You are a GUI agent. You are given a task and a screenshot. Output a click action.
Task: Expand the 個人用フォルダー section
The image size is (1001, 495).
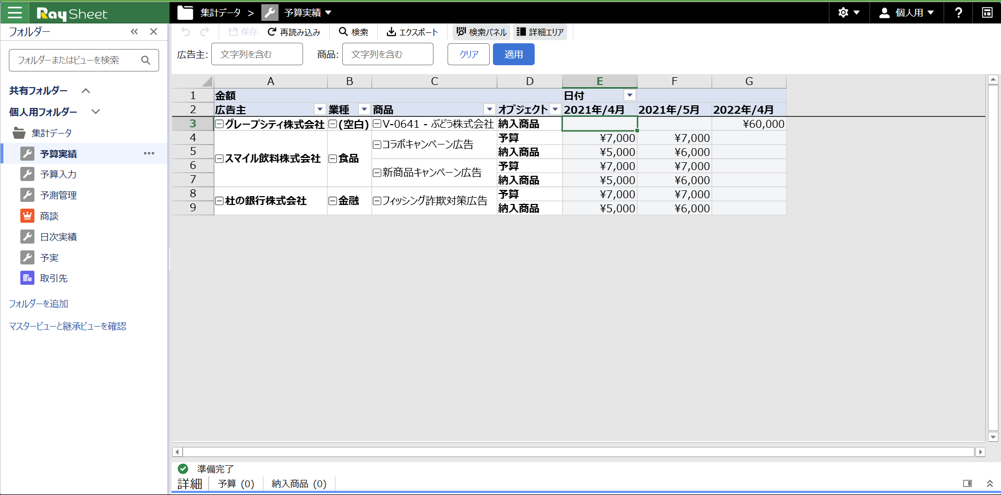95,112
